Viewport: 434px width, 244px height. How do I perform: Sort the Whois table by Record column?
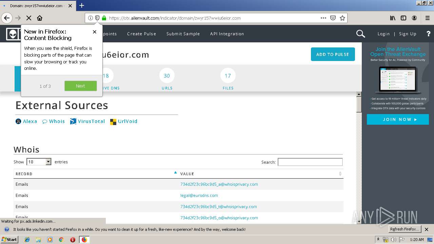click(x=96, y=174)
